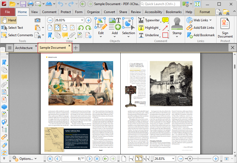
Task: Click Add/Edit Links button
Action: (200, 28)
